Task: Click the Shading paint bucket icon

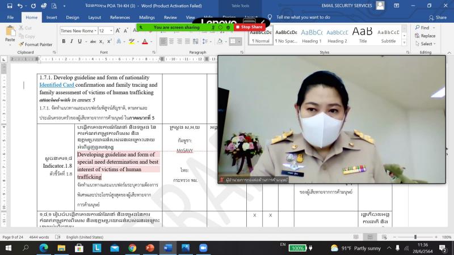Action: tap(220, 41)
